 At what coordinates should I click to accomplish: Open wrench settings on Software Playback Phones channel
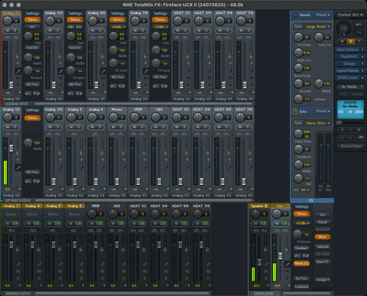(124, 167)
